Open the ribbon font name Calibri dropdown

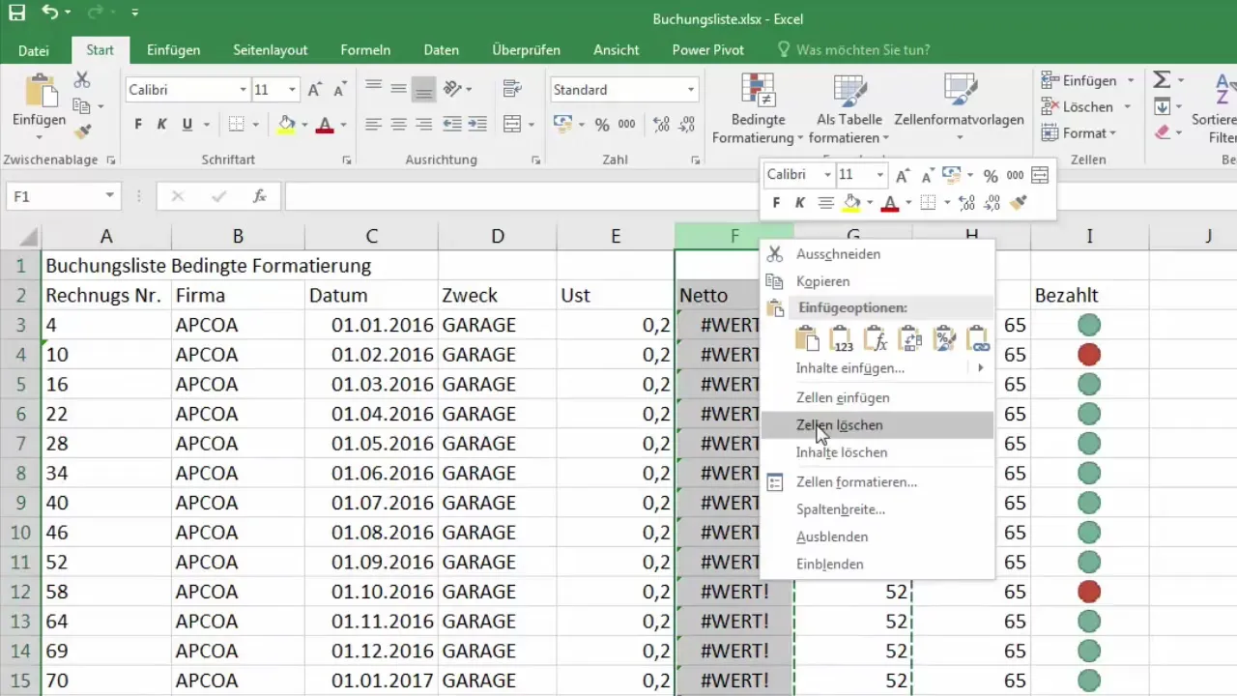point(243,90)
